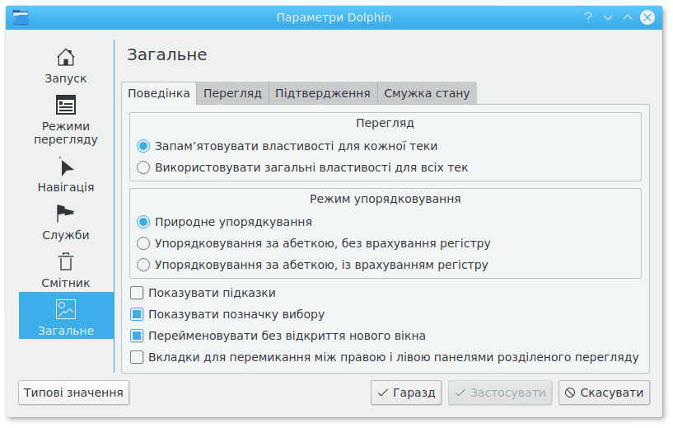
Task: Click the Dolphin window icon in title bar
Action: tap(21, 17)
